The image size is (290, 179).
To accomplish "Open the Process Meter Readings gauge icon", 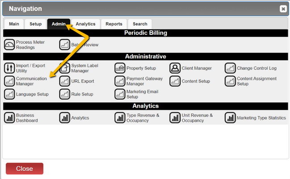I will pos(9,45).
